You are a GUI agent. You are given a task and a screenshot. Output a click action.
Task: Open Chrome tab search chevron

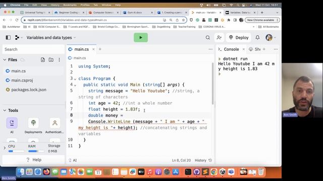pos(277,13)
